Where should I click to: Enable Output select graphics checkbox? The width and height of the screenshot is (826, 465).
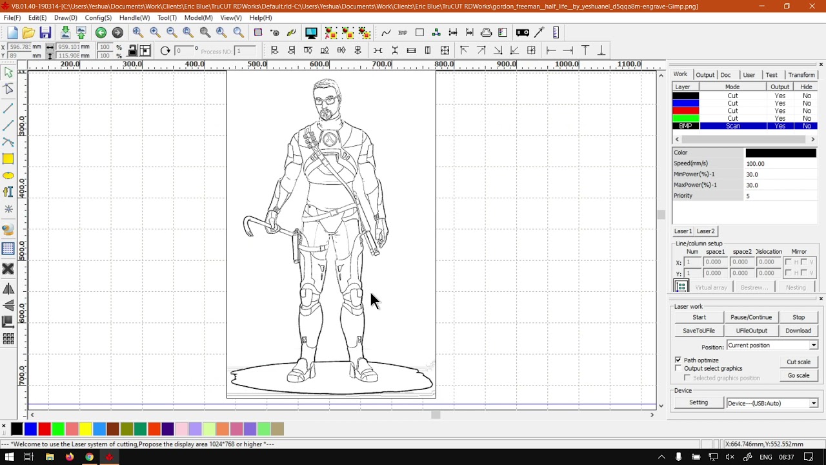678,368
